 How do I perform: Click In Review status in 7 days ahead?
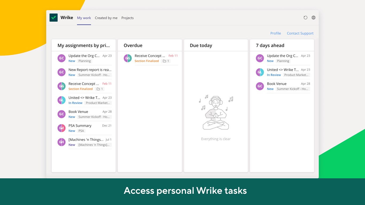[274, 75]
